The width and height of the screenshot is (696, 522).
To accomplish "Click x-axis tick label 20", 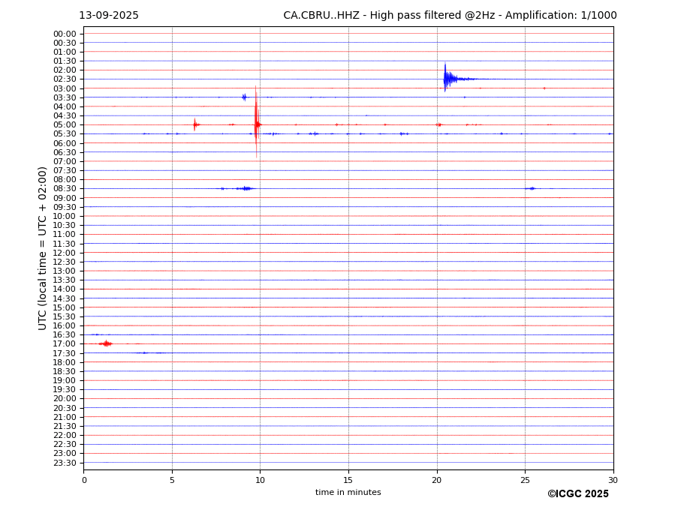I will tap(437, 480).
